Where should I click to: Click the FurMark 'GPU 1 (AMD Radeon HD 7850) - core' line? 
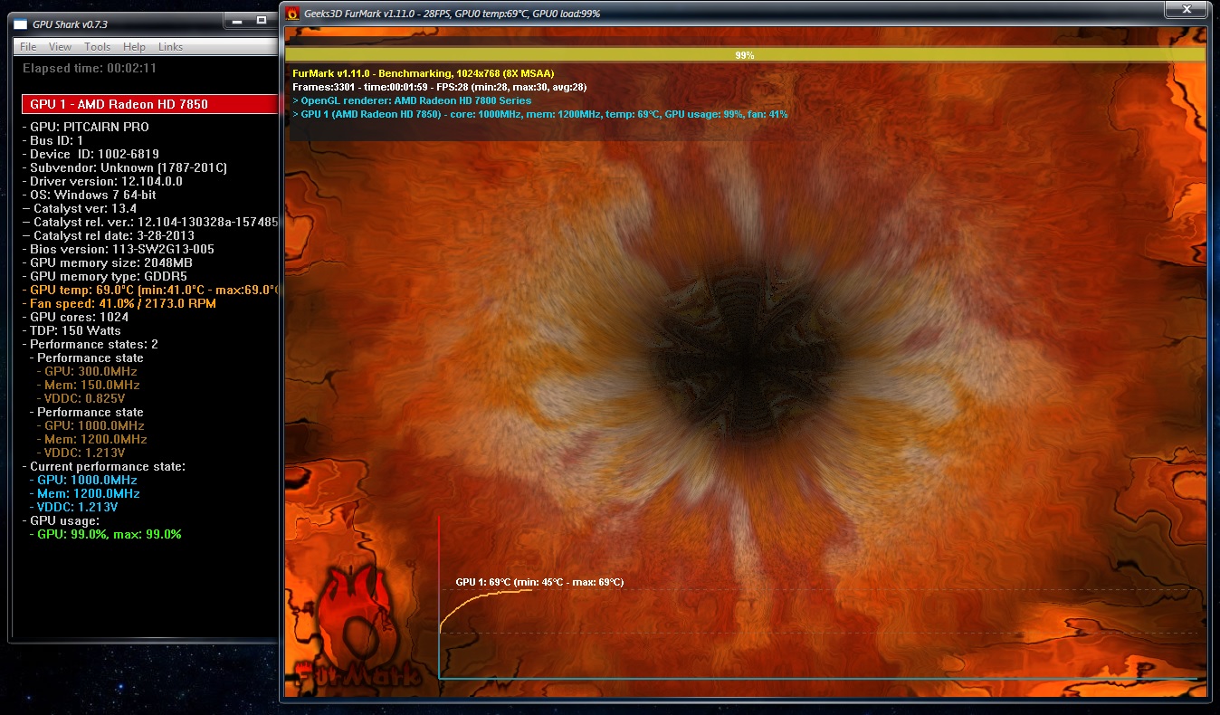(539, 114)
